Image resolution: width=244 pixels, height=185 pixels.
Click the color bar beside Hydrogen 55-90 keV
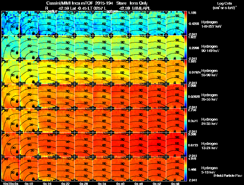(185, 72)
